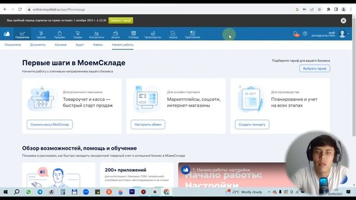Open the Товары cart icon
The image size is (356, 200).
(x=78, y=33)
